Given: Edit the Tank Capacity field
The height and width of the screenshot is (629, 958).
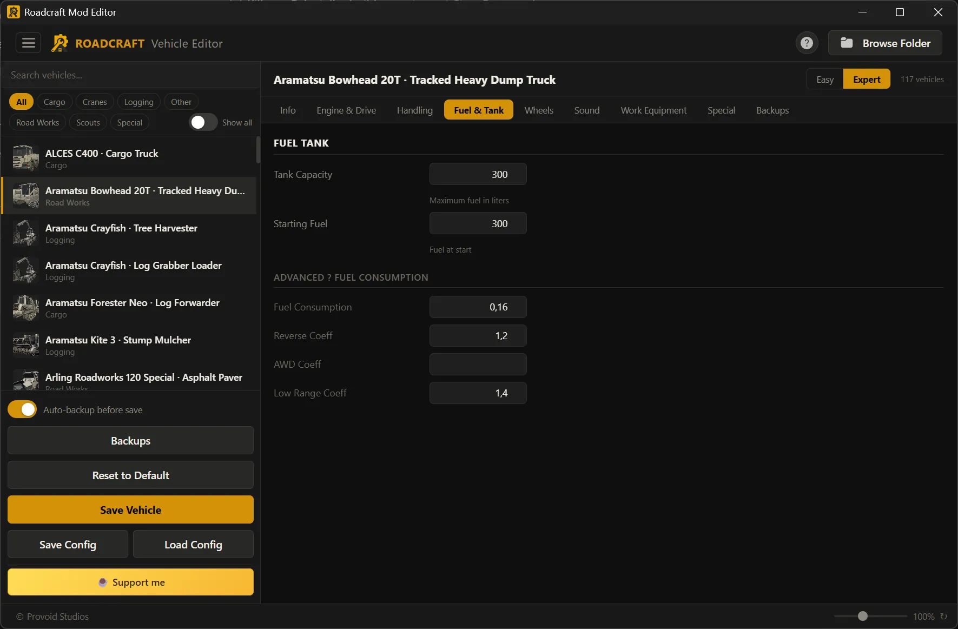Looking at the screenshot, I should [x=478, y=174].
